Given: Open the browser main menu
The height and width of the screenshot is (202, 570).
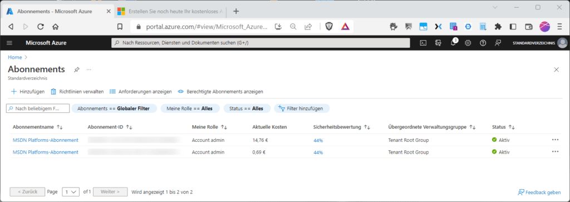Looking at the screenshot, I should coord(559,27).
